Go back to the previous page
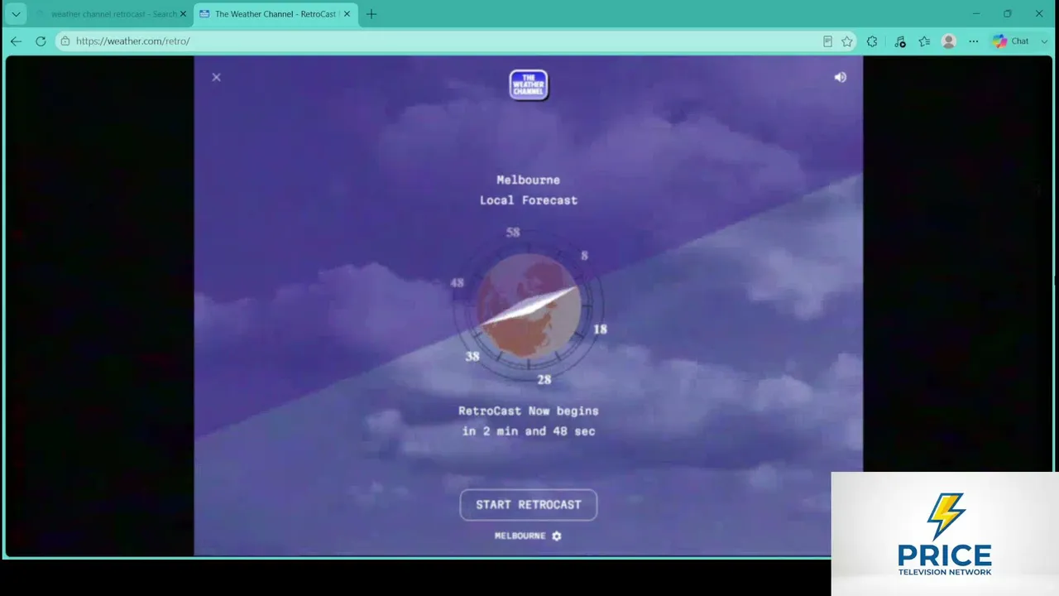The image size is (1059, 596). [x=16, y=41]
